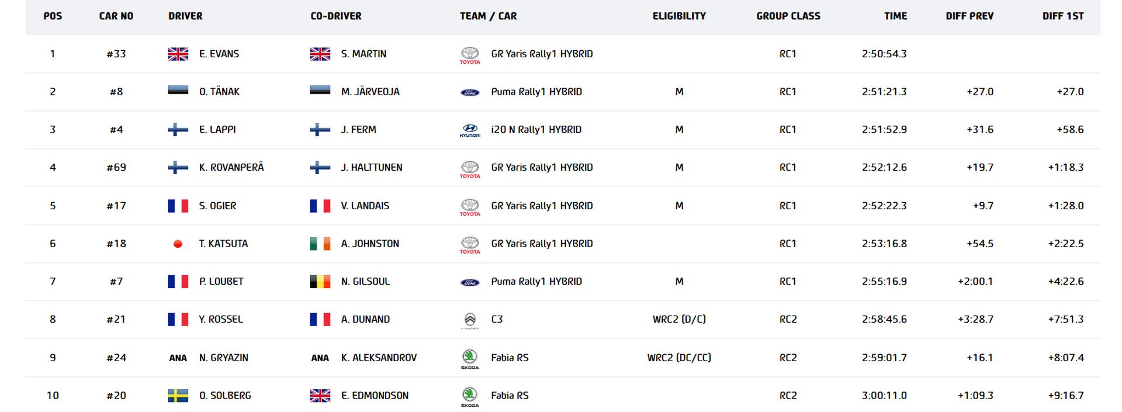
Task: Click the DRIVER column header
Action: pyautogui.click(x=185, y=16)
